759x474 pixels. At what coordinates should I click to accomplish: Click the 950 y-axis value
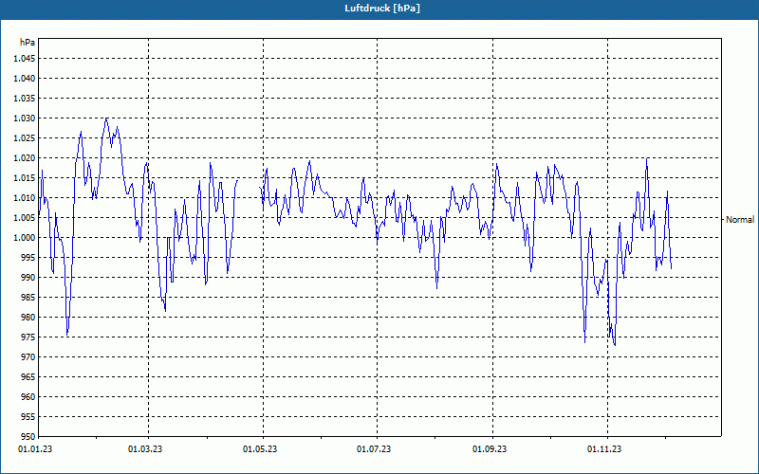[x=28, y=436]
